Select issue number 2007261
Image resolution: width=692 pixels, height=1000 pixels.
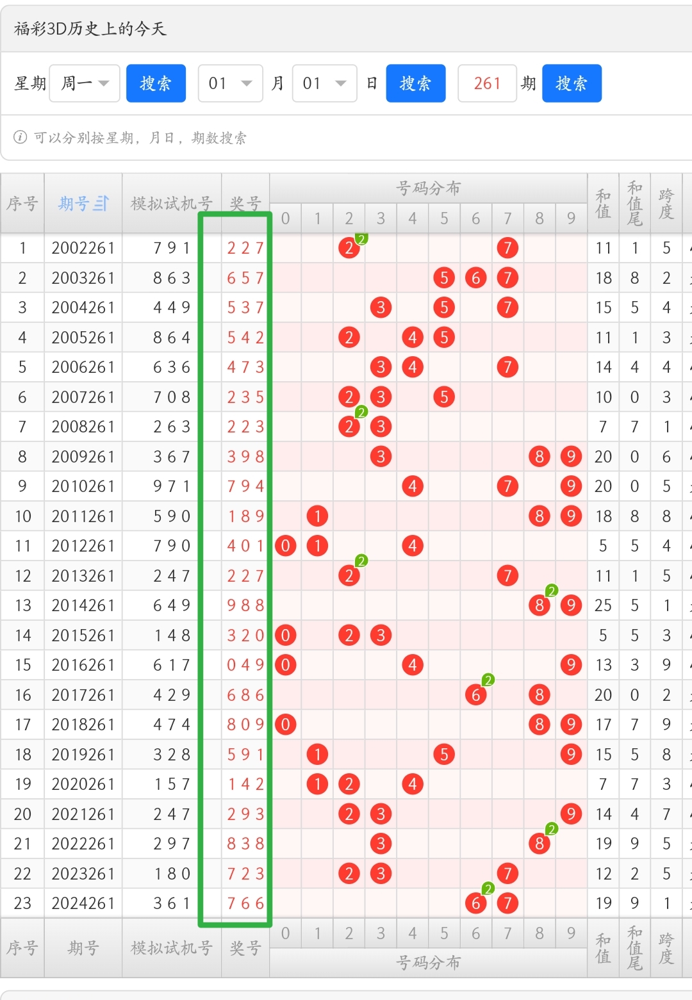83,397
